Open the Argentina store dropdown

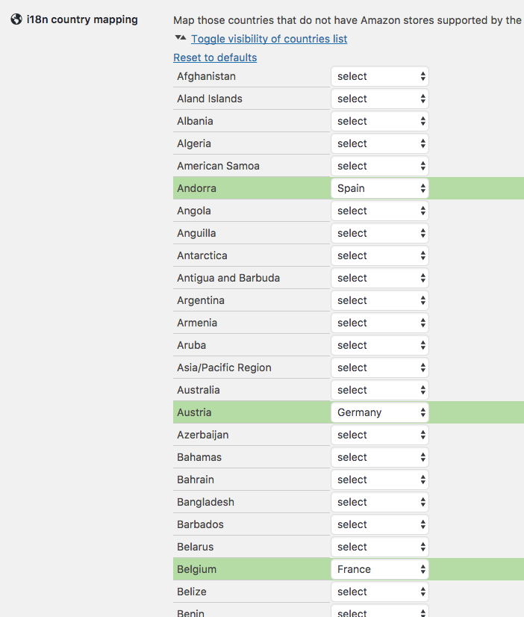pyautogui.click(x=380, y=300)
